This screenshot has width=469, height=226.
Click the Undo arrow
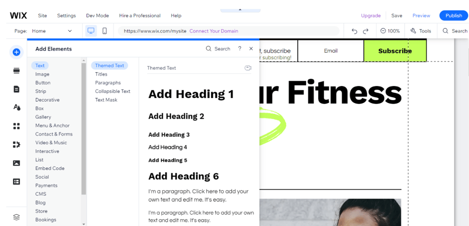click(354, 31)
